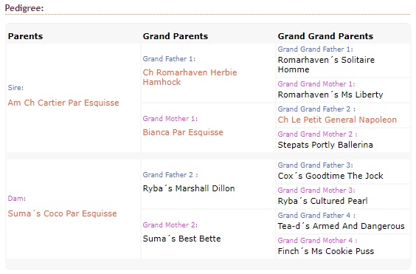416x274 pixels.
Task: Click the Grand Grand Parents column header
Action: [x=325, y=36]
